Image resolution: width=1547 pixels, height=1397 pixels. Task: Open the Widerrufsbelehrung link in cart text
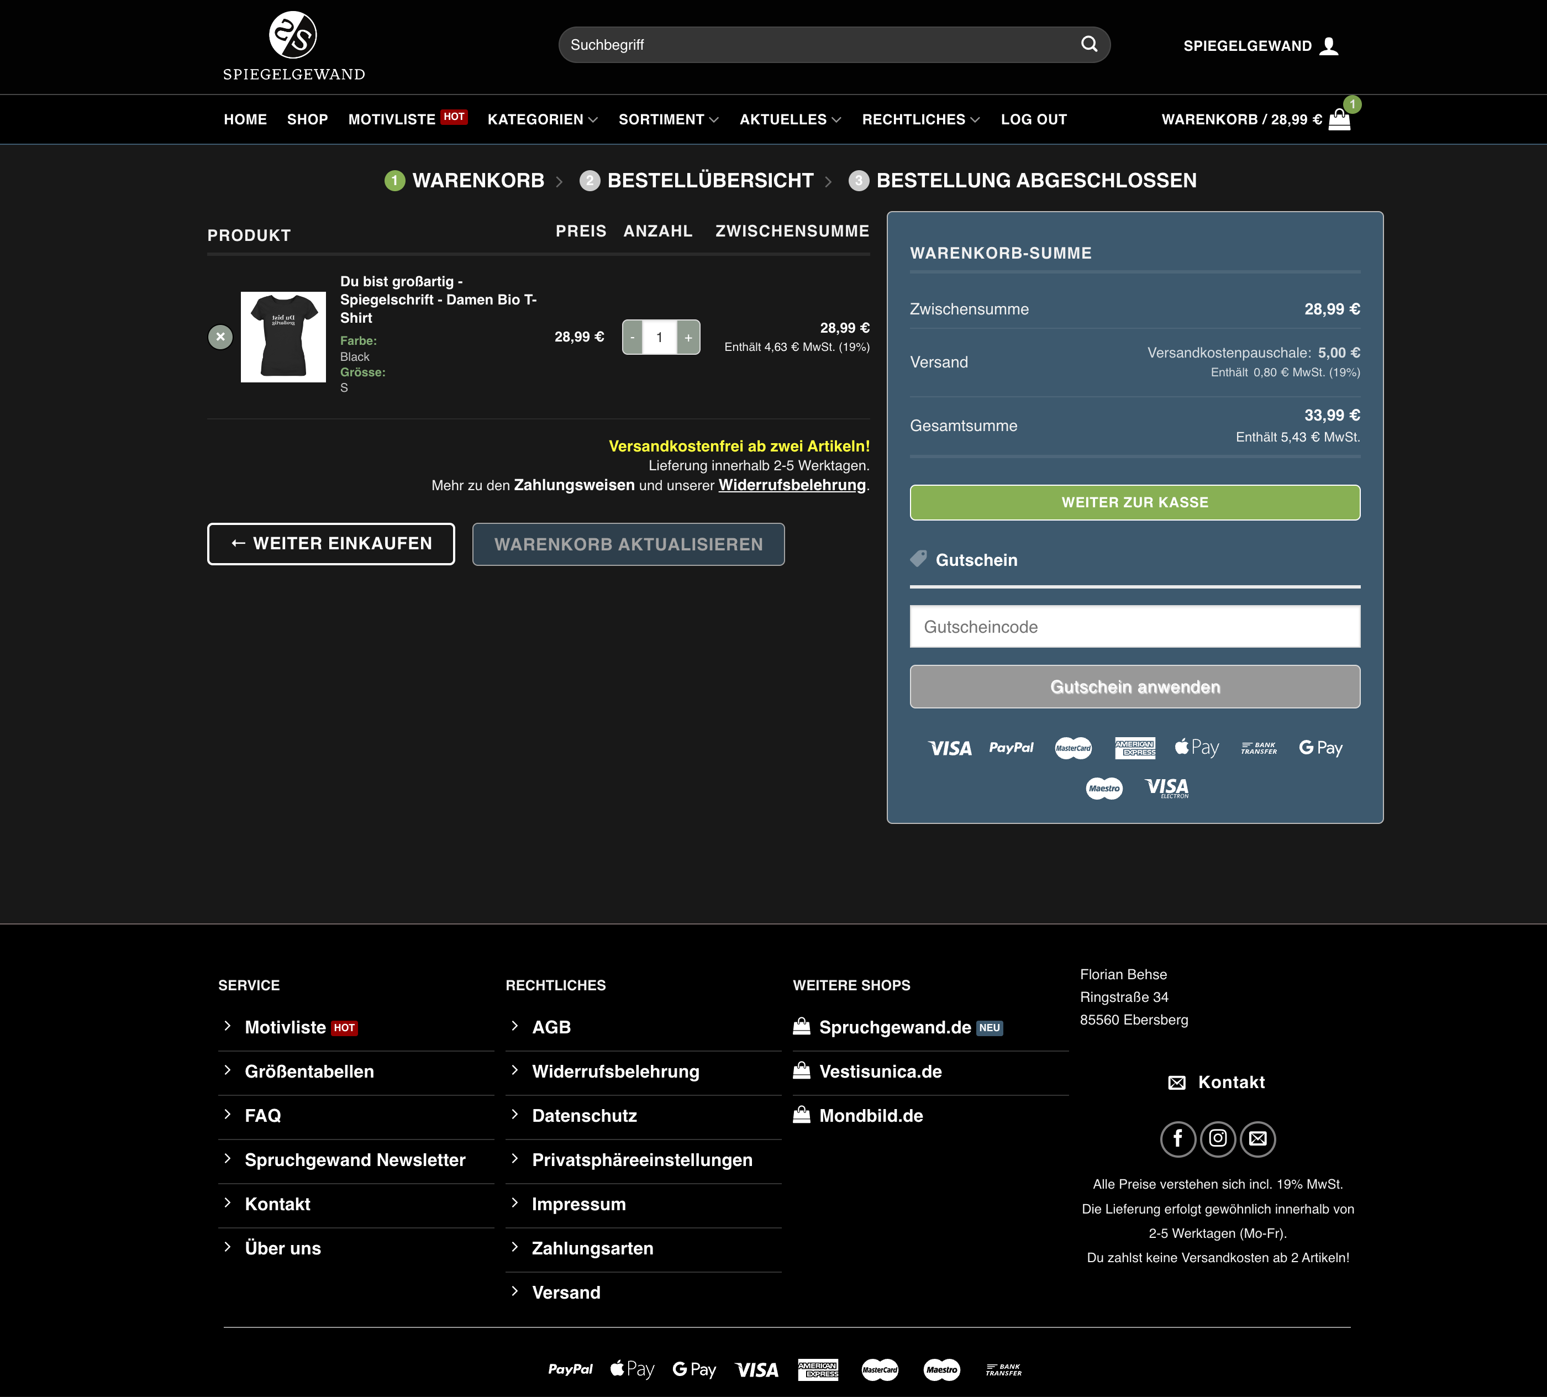(x=791, y=486)
